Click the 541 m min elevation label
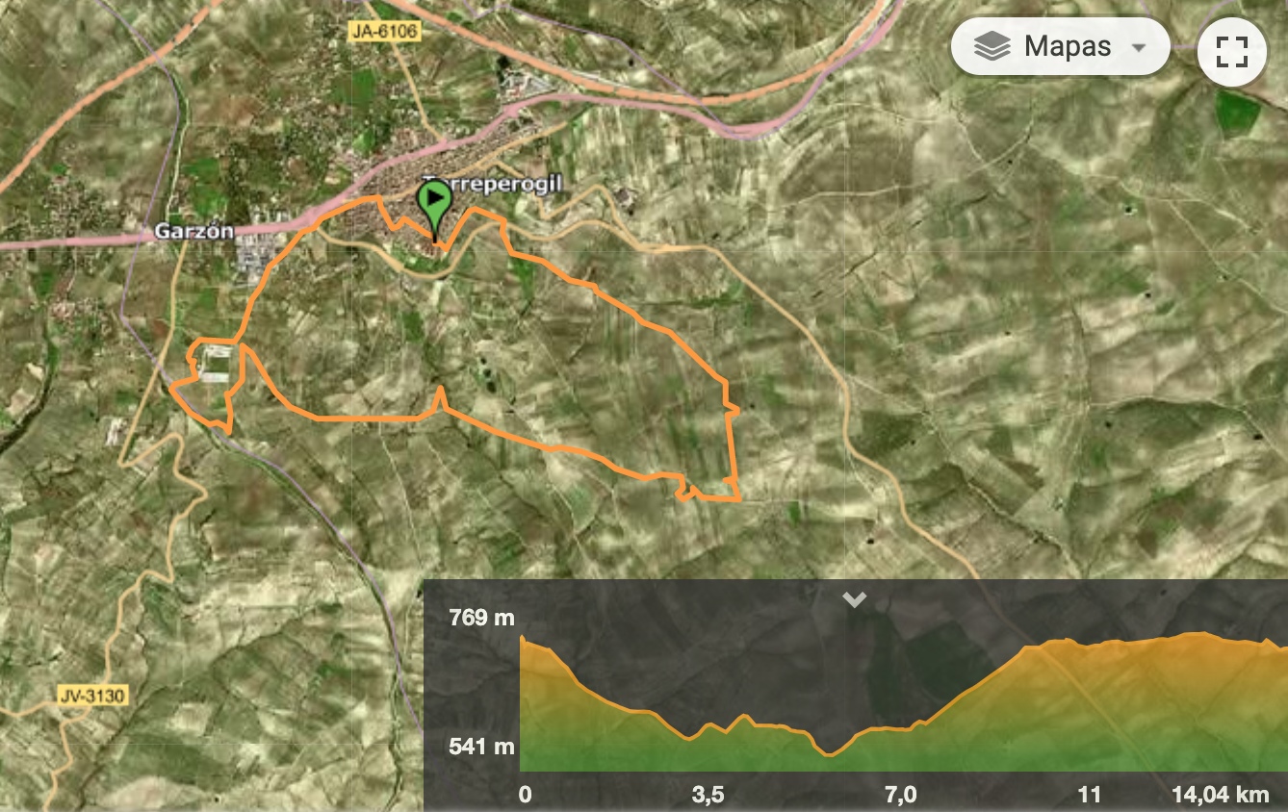 pos(481,746)
